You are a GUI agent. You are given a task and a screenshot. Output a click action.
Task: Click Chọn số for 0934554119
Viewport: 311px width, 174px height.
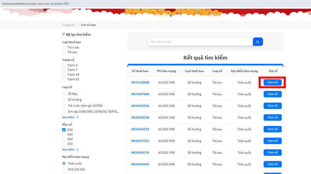click(273, 129)
